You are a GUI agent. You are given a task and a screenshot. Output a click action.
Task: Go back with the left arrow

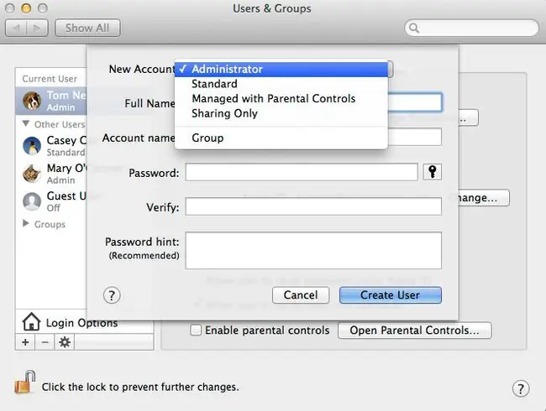pos(16,28)
